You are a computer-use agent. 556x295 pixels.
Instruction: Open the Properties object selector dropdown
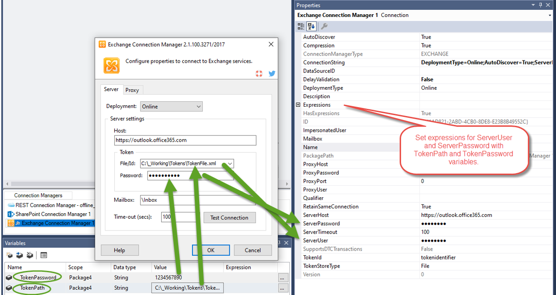[551, 15]
